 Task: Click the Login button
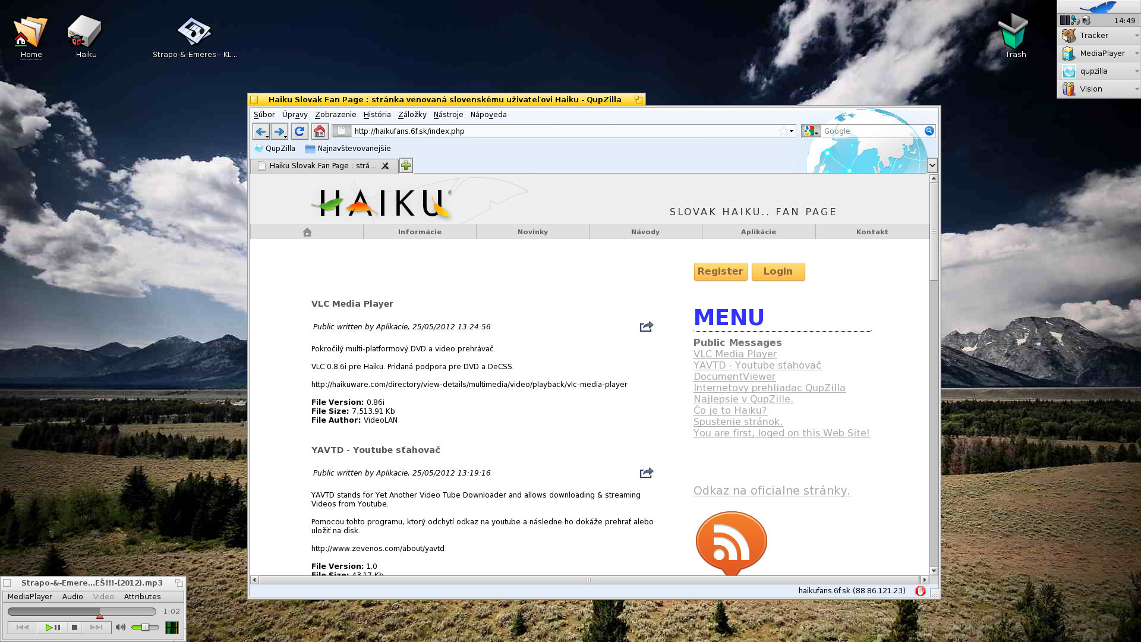point(778,272)
